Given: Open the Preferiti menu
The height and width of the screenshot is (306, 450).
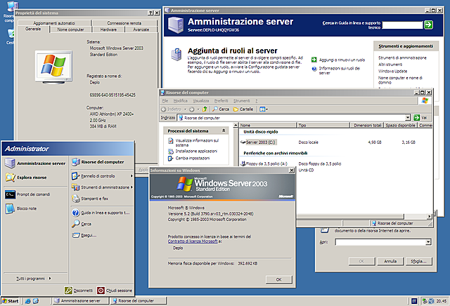Looking at the screenshot, I should [x=221, y=101].
